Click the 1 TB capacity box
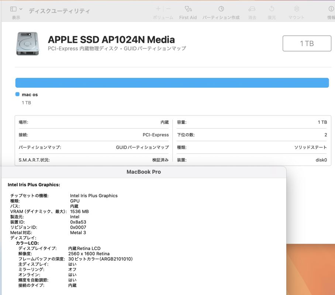The width and height of the screenshot is (335, 295). 307,44
